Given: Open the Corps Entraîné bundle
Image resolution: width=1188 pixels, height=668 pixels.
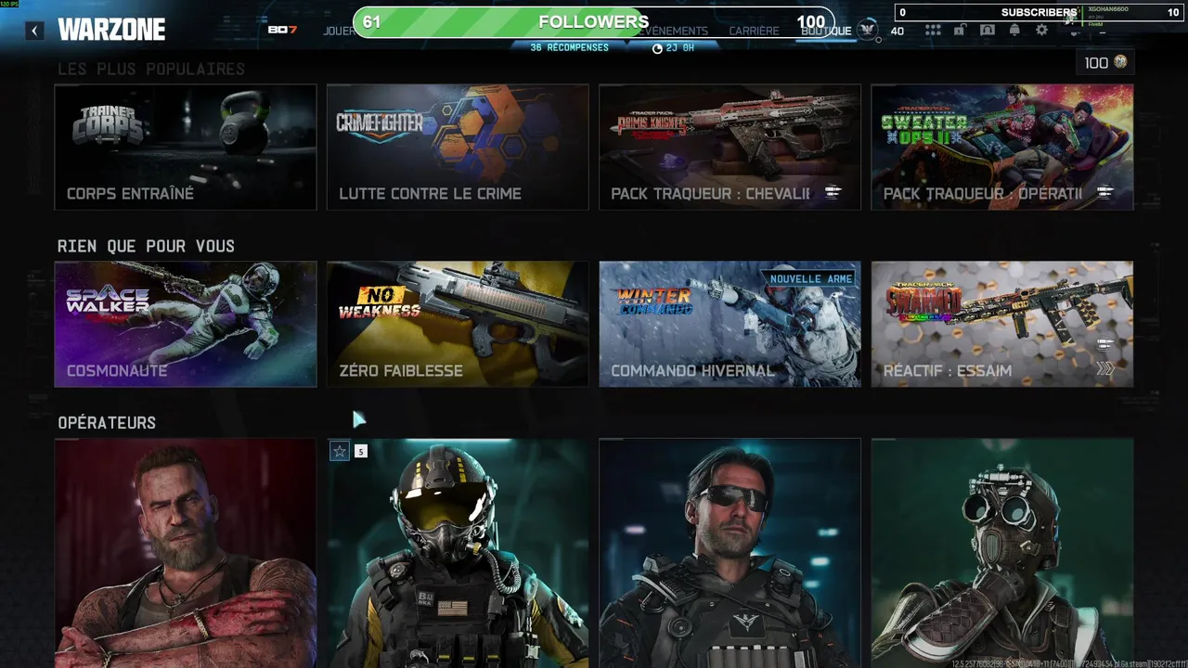Looking at the screenshot, I should point(186,147).
